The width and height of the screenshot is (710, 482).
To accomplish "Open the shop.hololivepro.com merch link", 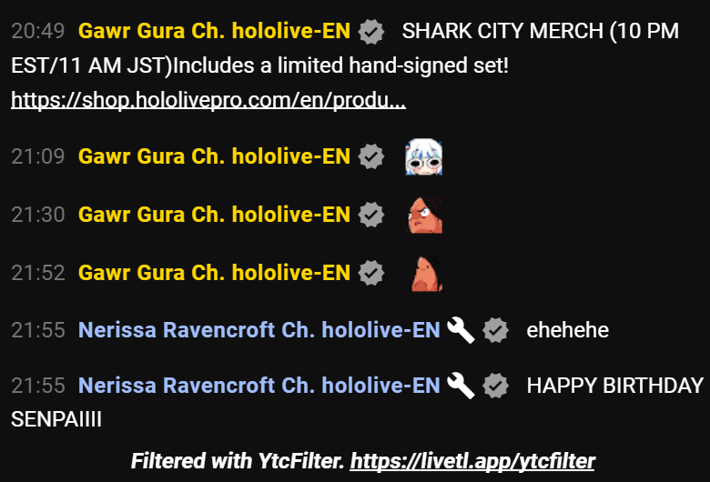I will (x=208, y=100).
